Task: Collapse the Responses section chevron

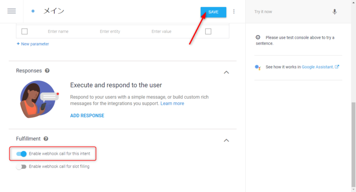Action: coord(226,72)
